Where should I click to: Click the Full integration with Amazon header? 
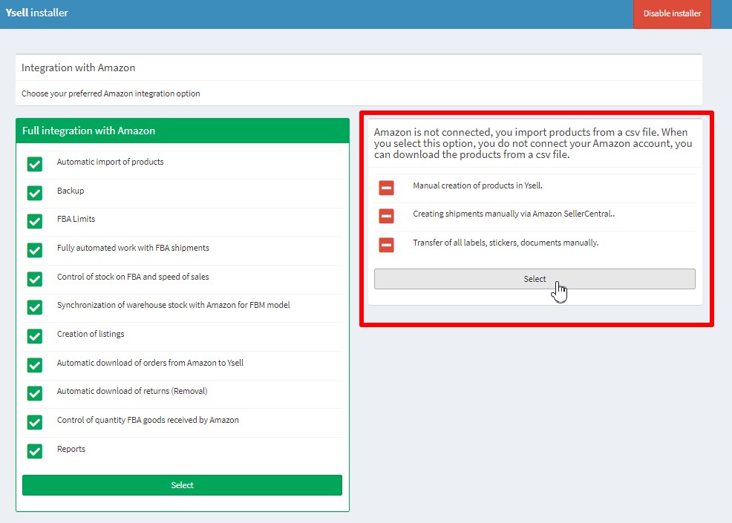(183, 131)
